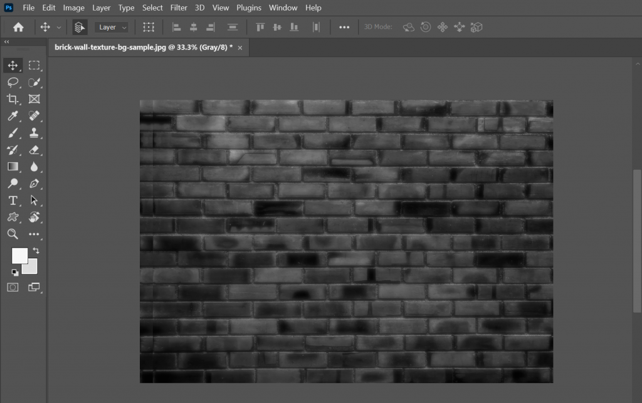
Task: Pick the Eyedropper tool
Action: click(13, 116)
